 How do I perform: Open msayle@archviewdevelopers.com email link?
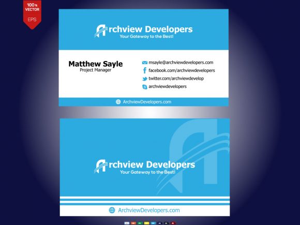click(181, 63)
